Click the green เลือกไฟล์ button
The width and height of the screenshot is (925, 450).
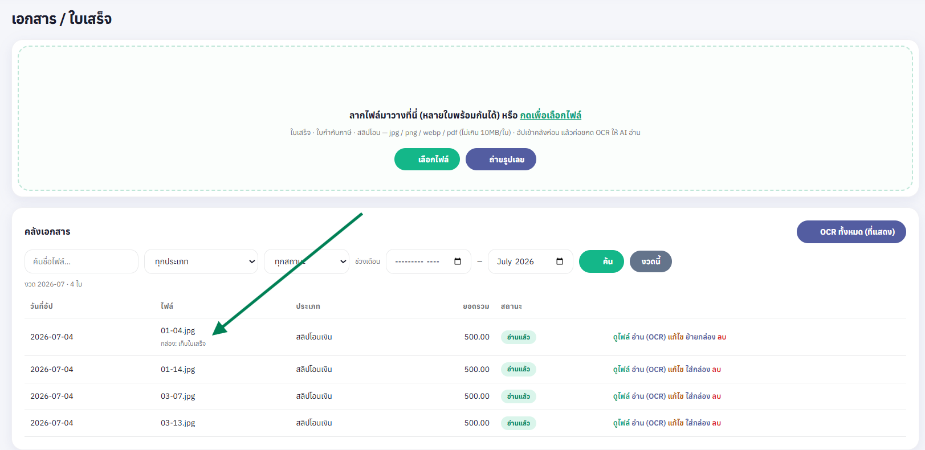pos(427,159)
